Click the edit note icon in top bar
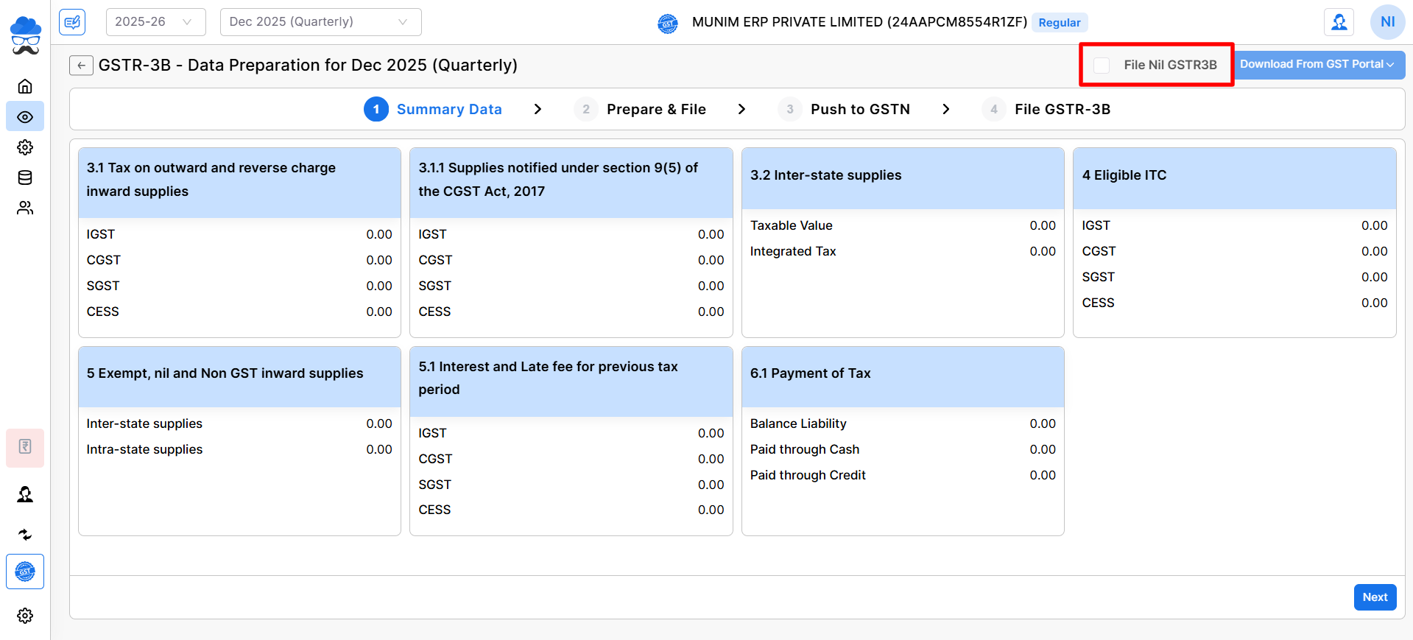 click(x=72, y=22)
